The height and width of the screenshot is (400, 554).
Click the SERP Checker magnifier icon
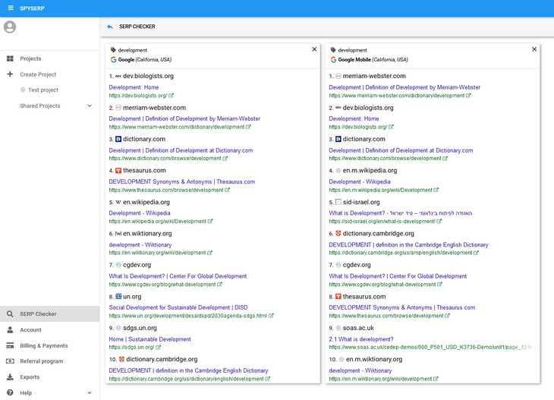(10, 313)
